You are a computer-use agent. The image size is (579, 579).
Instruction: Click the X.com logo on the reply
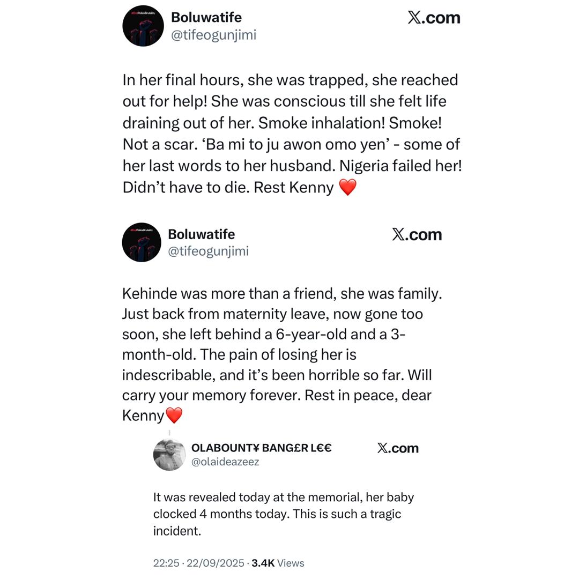point(397,448)
